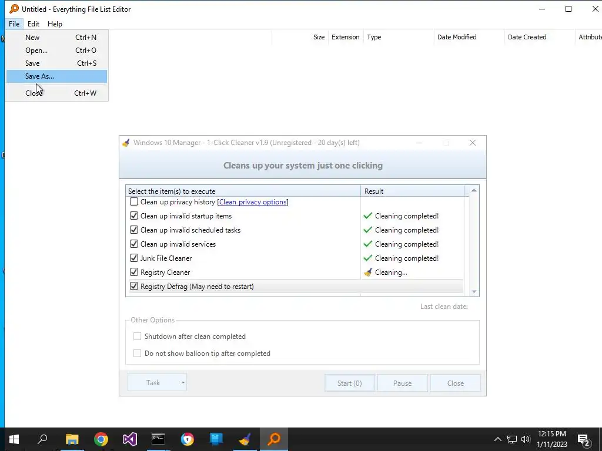
Task: Show hidden system tray icons
Action: (x=497, y=439)
